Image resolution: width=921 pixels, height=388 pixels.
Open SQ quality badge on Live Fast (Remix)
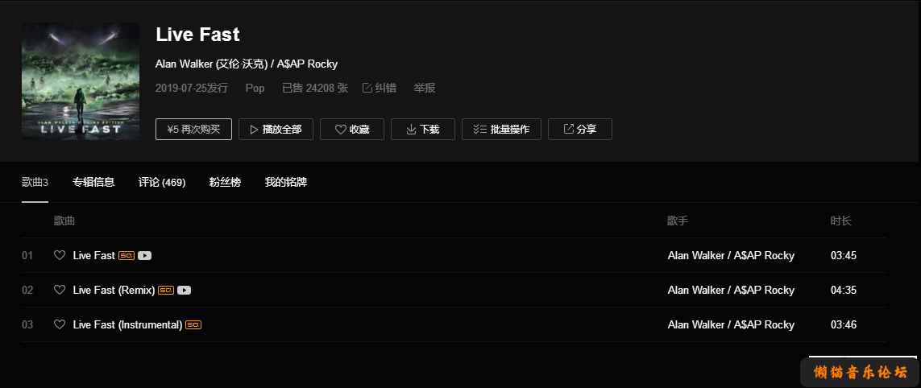coord(166,290)
